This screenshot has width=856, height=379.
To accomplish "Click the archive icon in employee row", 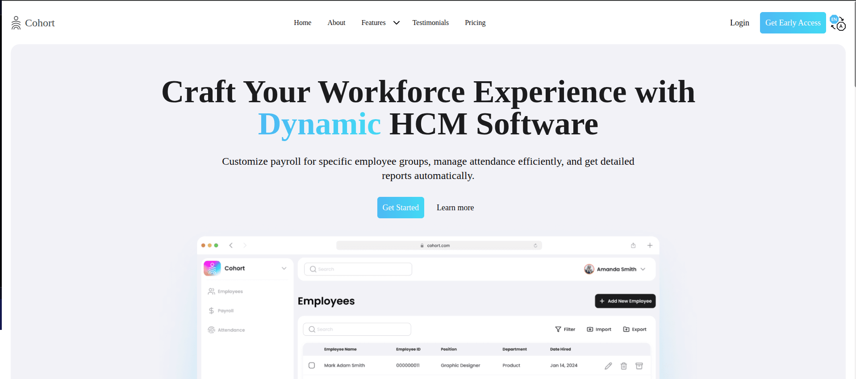I will (639, 366).
